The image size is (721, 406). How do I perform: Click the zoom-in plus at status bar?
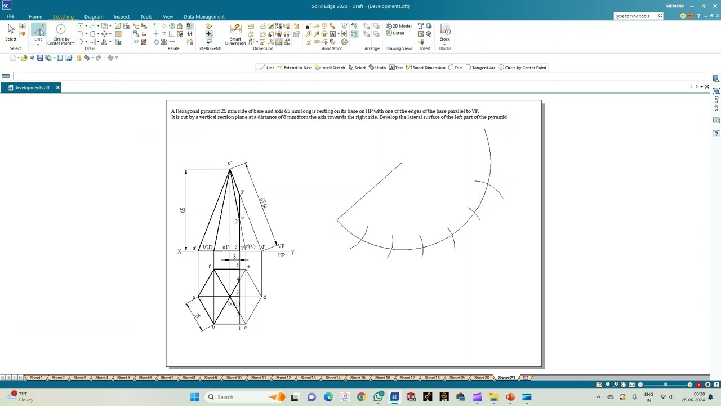(690, 385)
